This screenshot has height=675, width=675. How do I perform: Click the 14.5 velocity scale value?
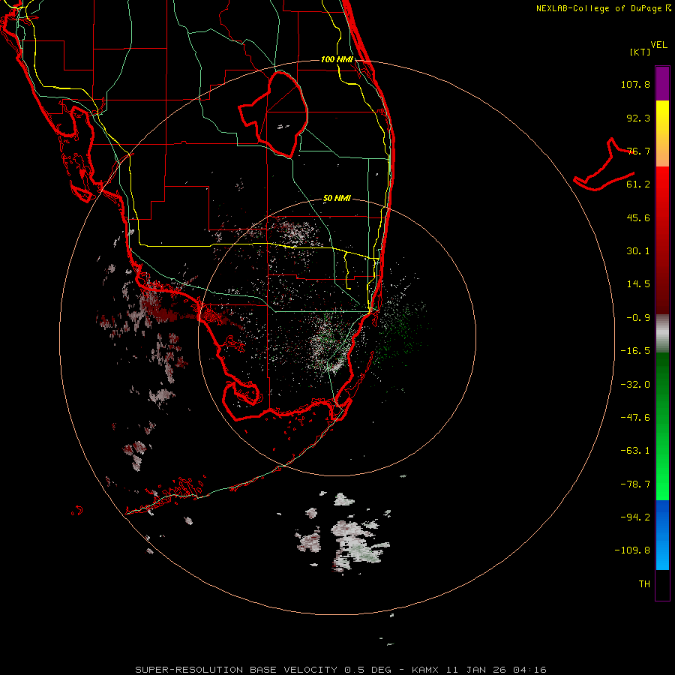click(638, 284)
